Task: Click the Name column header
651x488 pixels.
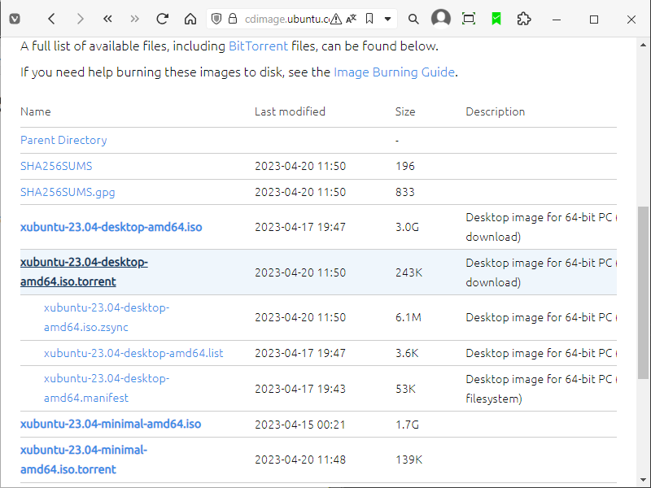Action: click(36, 111)
